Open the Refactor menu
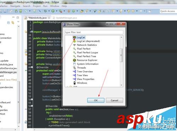The height and width of the screenshot is (131, 177). pyautogui.click(x=4, y=6)
